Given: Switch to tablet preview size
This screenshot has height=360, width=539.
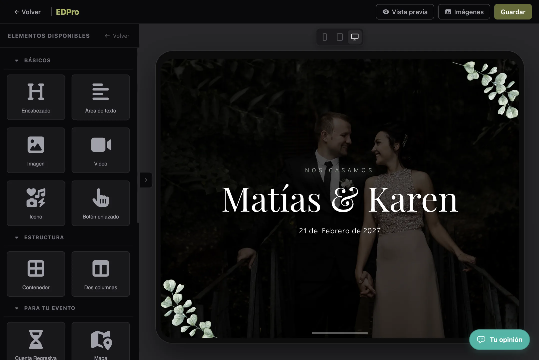Looking at the screenshot, I should point(340,37).
